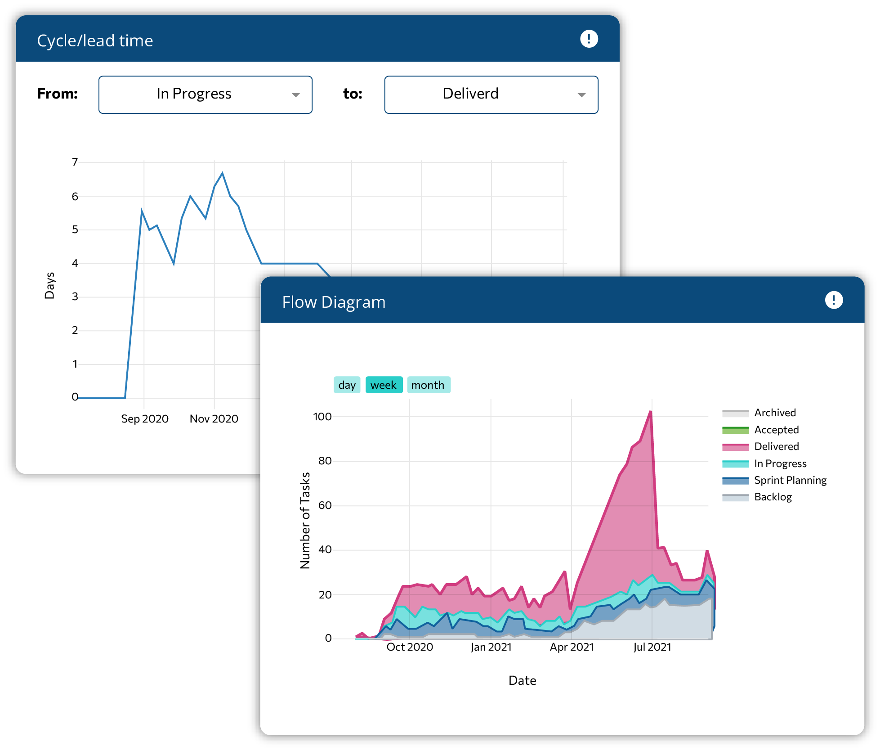
Task: Click the 'Sep 2020' axis label
Action: (145, 418)
